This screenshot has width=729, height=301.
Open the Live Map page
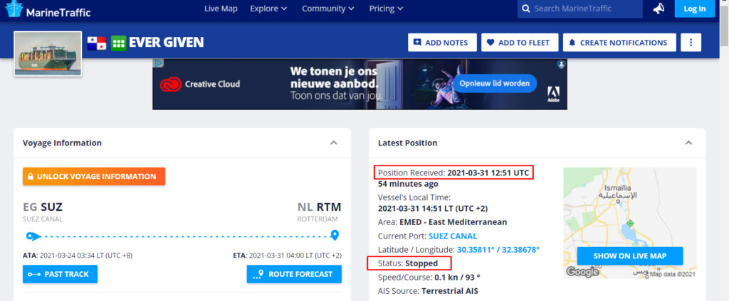[221, 9]
